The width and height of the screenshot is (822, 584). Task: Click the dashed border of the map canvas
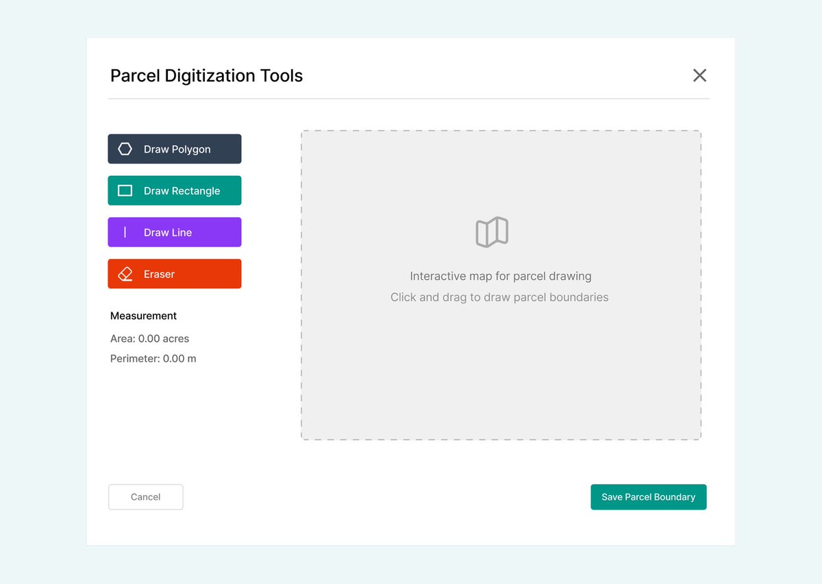[501, 131]
